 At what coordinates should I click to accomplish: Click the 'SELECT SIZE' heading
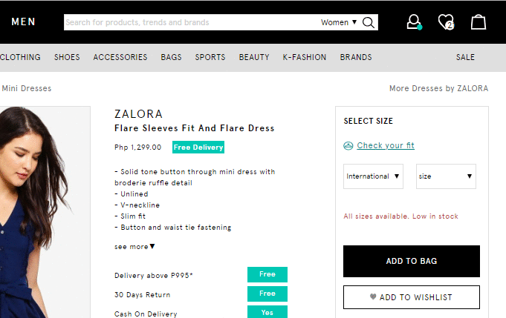tap(369, 121)
